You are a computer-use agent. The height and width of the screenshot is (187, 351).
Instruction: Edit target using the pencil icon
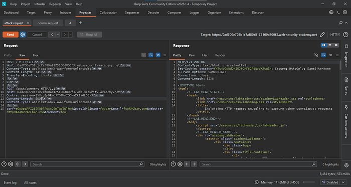(322, 35)
